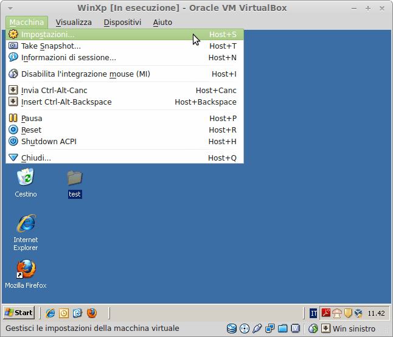This screenshot has height=337, width=393.
Task: Choose Invia Ctrl-Alt-Canc entry
Action: point(125,90)
